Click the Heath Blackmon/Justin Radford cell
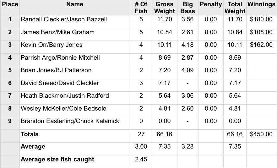The image size is (277, 168). coord(65,96)
